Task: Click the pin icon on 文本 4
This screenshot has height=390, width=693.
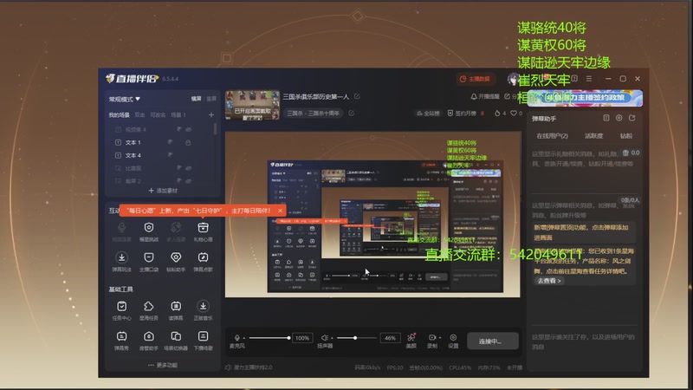Action: [x=170, y=155]
